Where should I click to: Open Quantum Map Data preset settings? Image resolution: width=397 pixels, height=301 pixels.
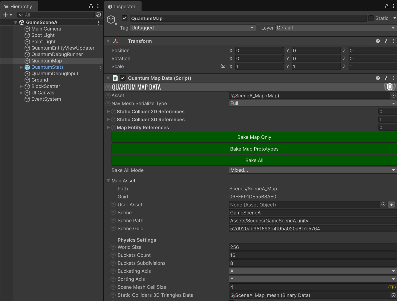pos(386,78)
